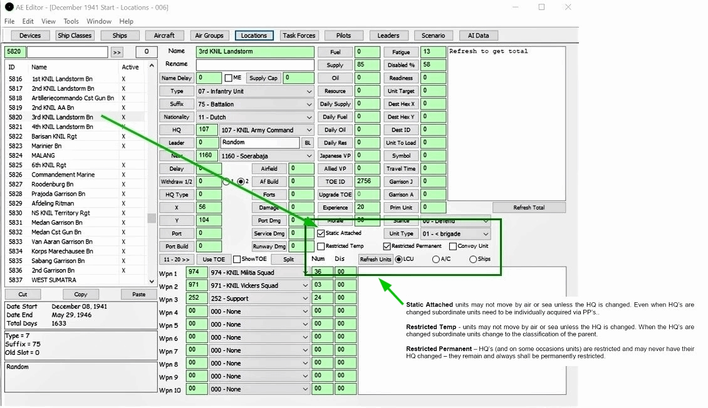Select the LCU radio button
Screen dimensions: 708x408
[398, 259]
